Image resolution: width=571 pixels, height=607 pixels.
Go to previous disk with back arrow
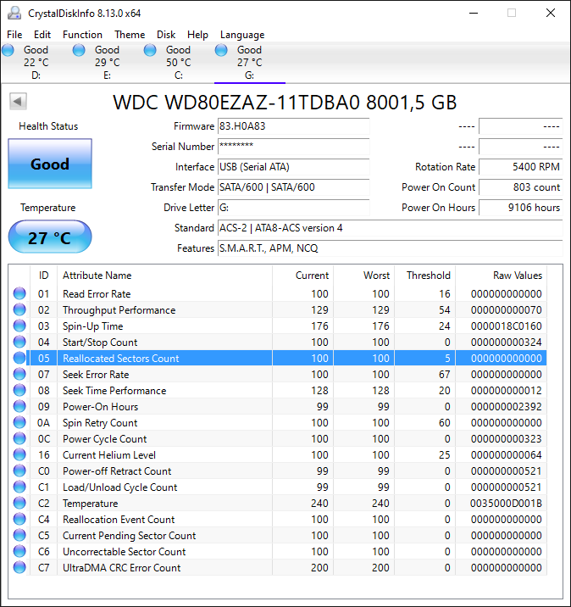tap(18, 102)
